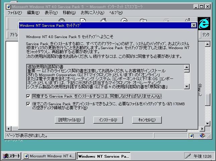
Task: Check the 同意する agreement checkbox
Action: [x=28, y=96]
